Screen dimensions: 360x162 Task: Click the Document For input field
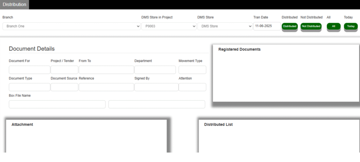[x=30, y=70]
